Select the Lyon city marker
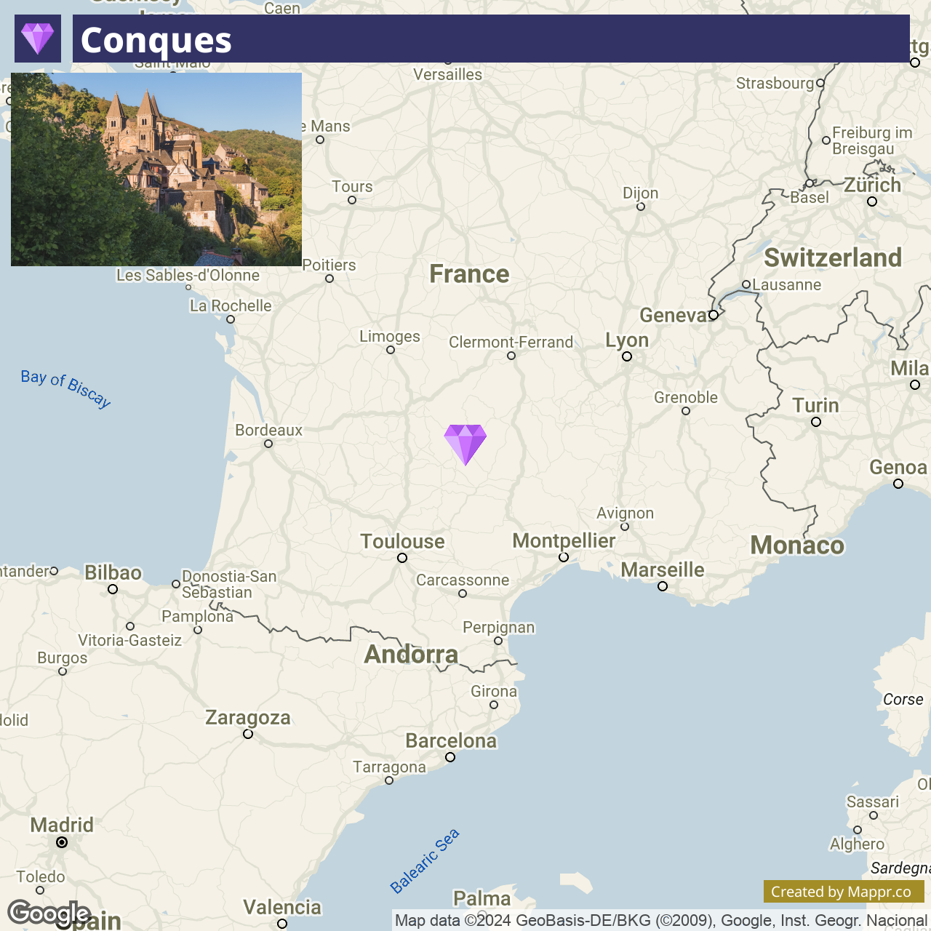This screenshot has width=931, height=931. [x=627, y=356]
